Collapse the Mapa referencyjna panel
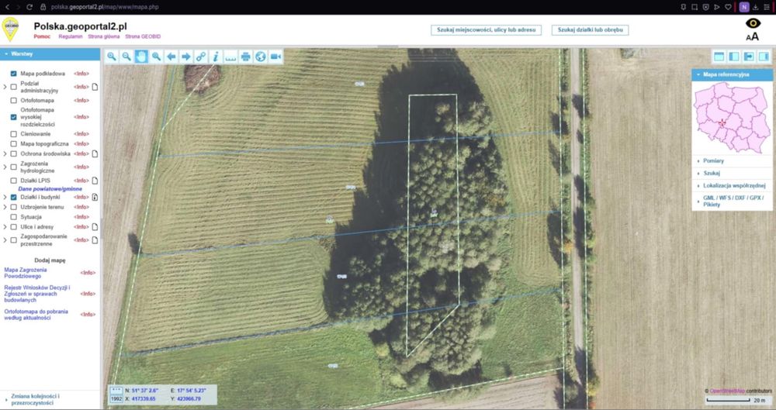Screen dimensions: 776x410 (732, 74)
